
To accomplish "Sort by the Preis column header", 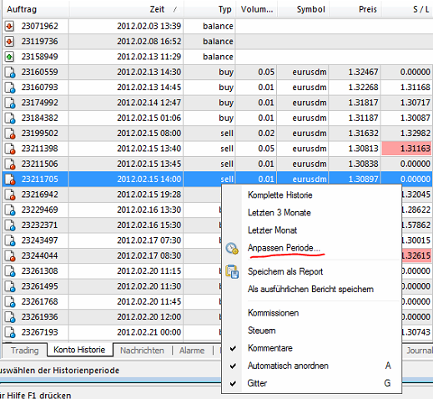I will (355, 9).
